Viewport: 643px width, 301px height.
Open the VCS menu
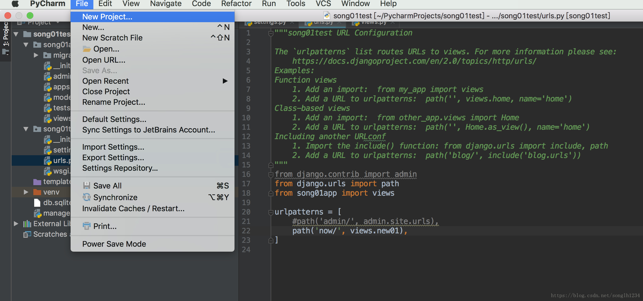point(323,4)
